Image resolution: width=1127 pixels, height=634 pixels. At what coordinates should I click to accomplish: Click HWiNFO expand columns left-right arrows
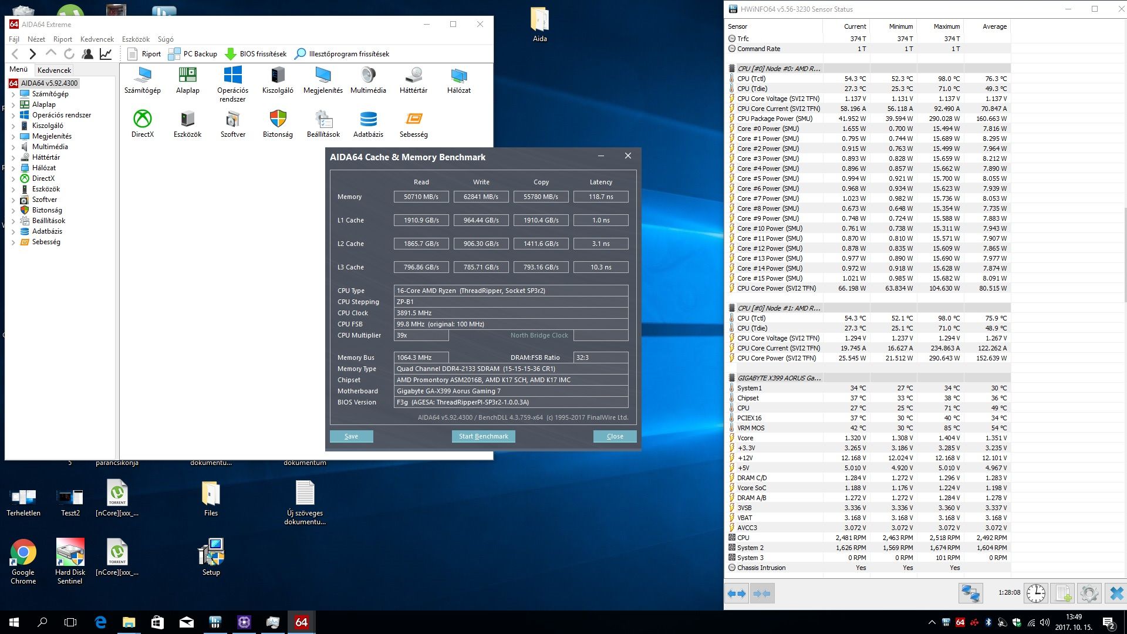point(737,593)
